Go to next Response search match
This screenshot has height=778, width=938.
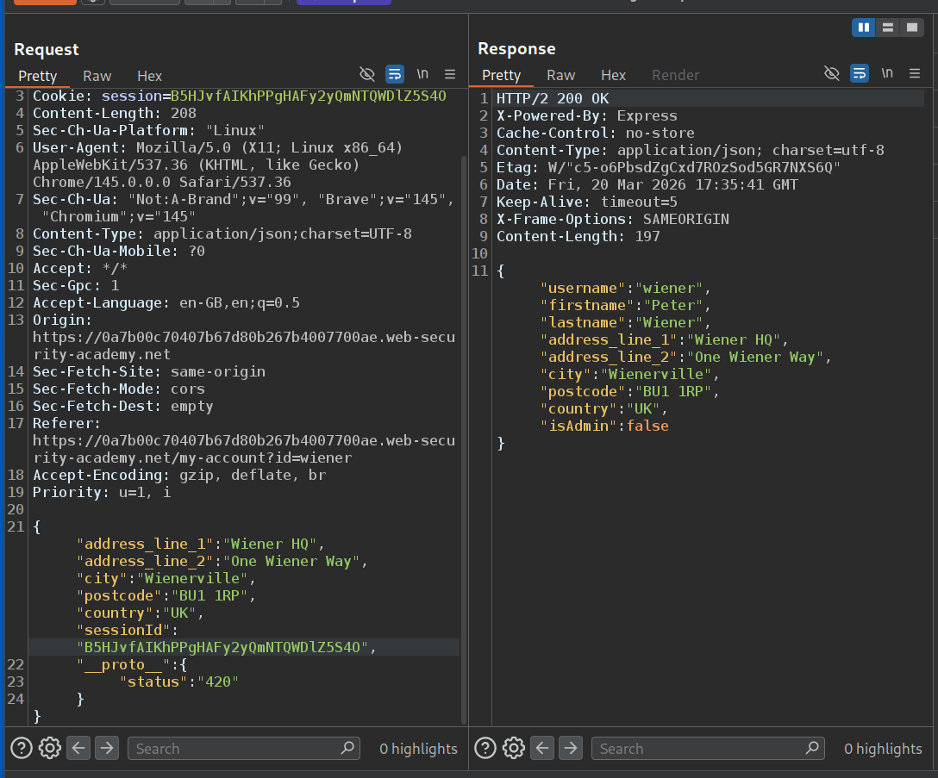[571, 748]
